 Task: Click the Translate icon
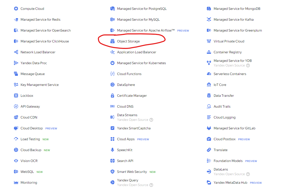pos(209,150)
